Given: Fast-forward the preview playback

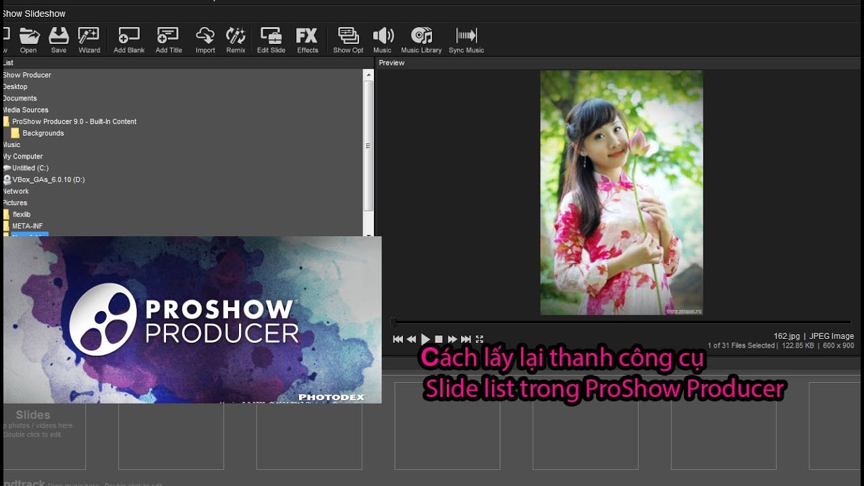Looking at the screenshot, I should pos(452,339).
